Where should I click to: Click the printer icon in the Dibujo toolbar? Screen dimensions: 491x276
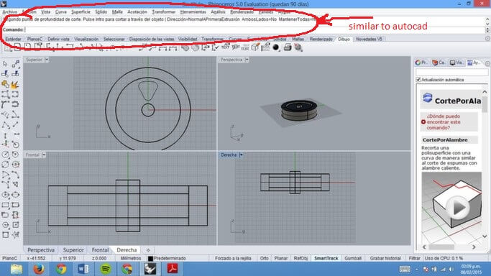(x=288, y=47)
